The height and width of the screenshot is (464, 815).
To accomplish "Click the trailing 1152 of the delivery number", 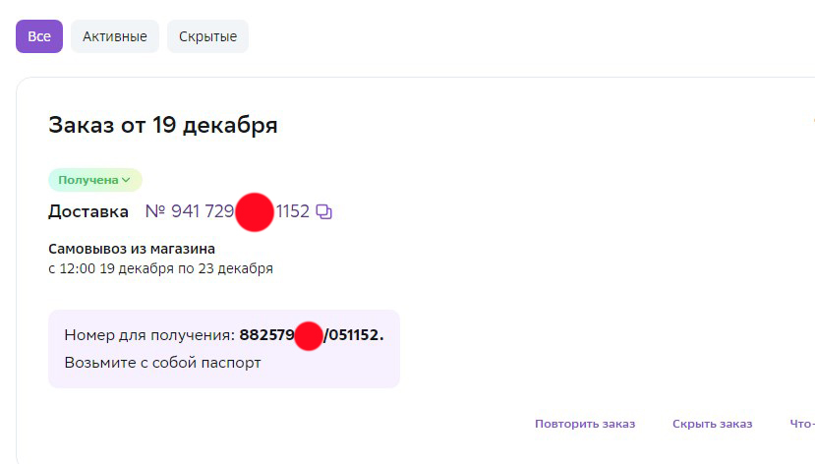I will click(x=293, y=211).
